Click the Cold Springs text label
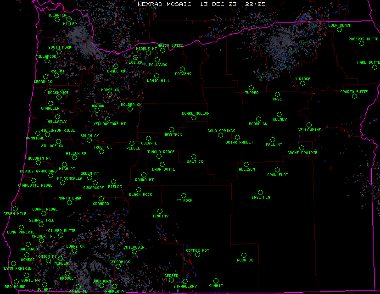 pyautogui.click(x=221, y=131)
